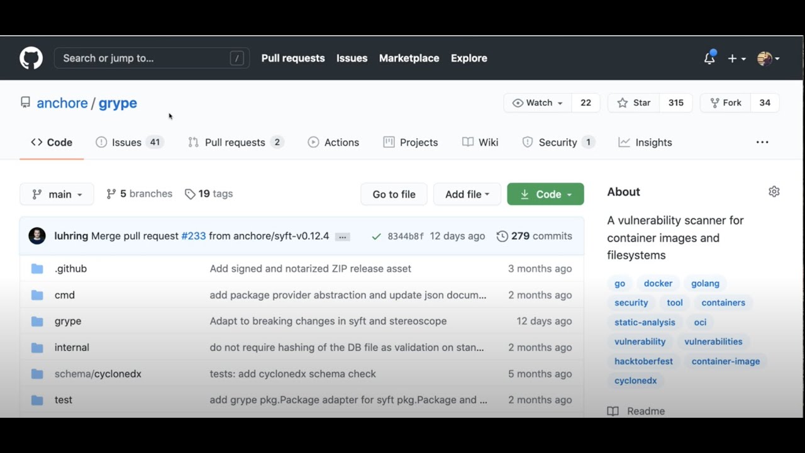Image resolution: width=805 pixels, height=453 pixels.
Task: Click the grype folder icon
Action: coord(37,322)
